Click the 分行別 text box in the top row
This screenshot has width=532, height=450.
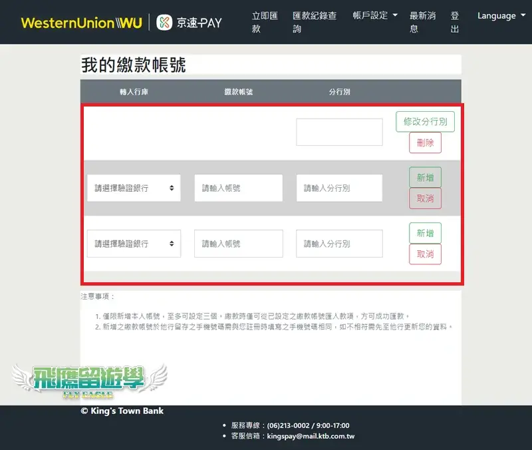[339, 131]
